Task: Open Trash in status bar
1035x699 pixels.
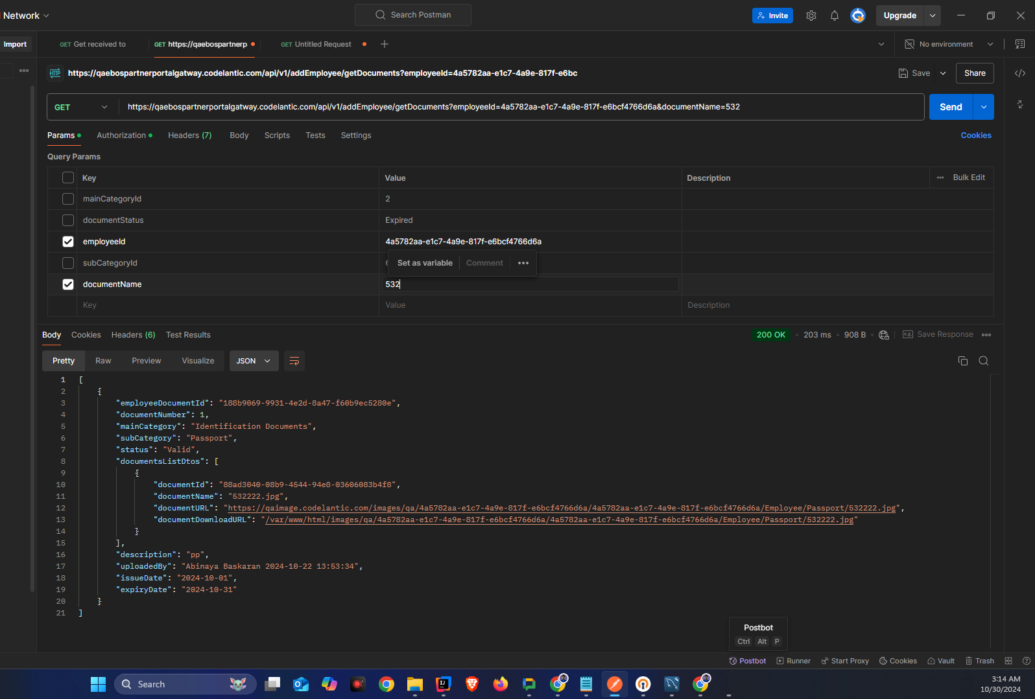Action: [980, 661]
